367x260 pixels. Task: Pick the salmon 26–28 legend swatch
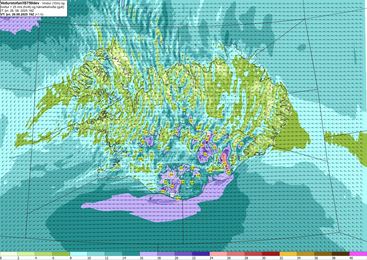236,254
